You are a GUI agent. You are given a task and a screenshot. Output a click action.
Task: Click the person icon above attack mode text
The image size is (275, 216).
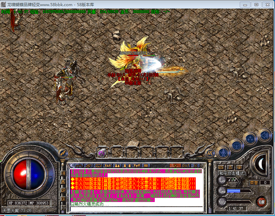(230, 167)
